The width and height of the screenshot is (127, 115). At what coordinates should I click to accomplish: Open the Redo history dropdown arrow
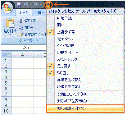(x=40, y=5)
